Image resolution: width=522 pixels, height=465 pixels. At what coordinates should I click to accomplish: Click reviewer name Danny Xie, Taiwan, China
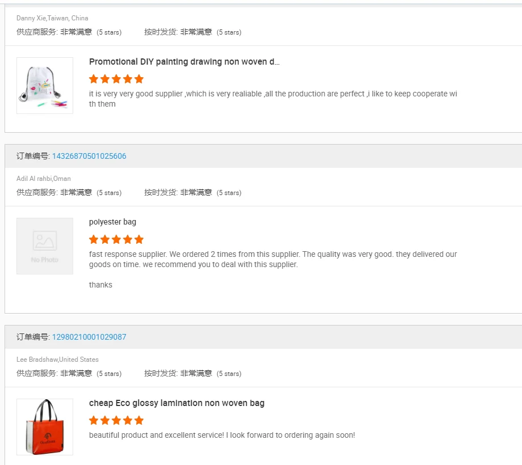coord(52,18)
